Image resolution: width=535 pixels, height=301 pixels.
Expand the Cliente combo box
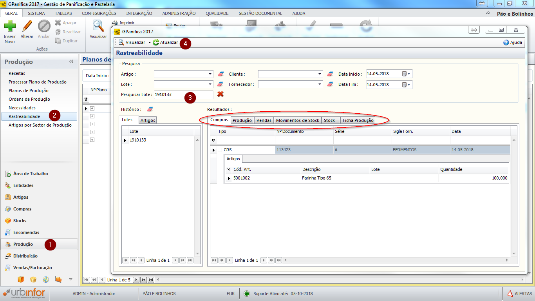(320, 74)
